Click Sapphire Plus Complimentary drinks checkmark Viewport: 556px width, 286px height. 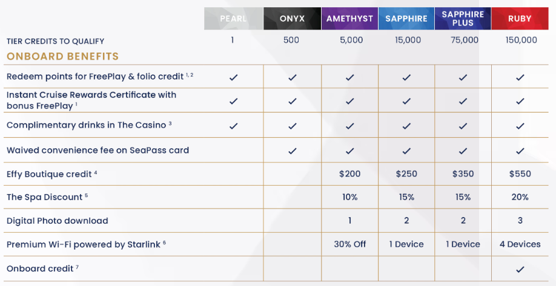(x=463, y=126)
